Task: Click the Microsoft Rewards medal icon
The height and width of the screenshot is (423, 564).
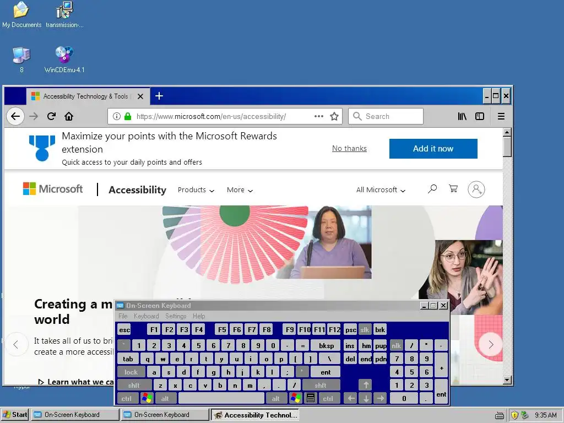Action: point(42,148)
